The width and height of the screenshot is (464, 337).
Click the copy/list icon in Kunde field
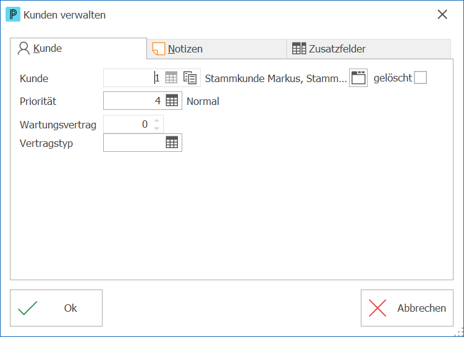click(x=190, y=78)
